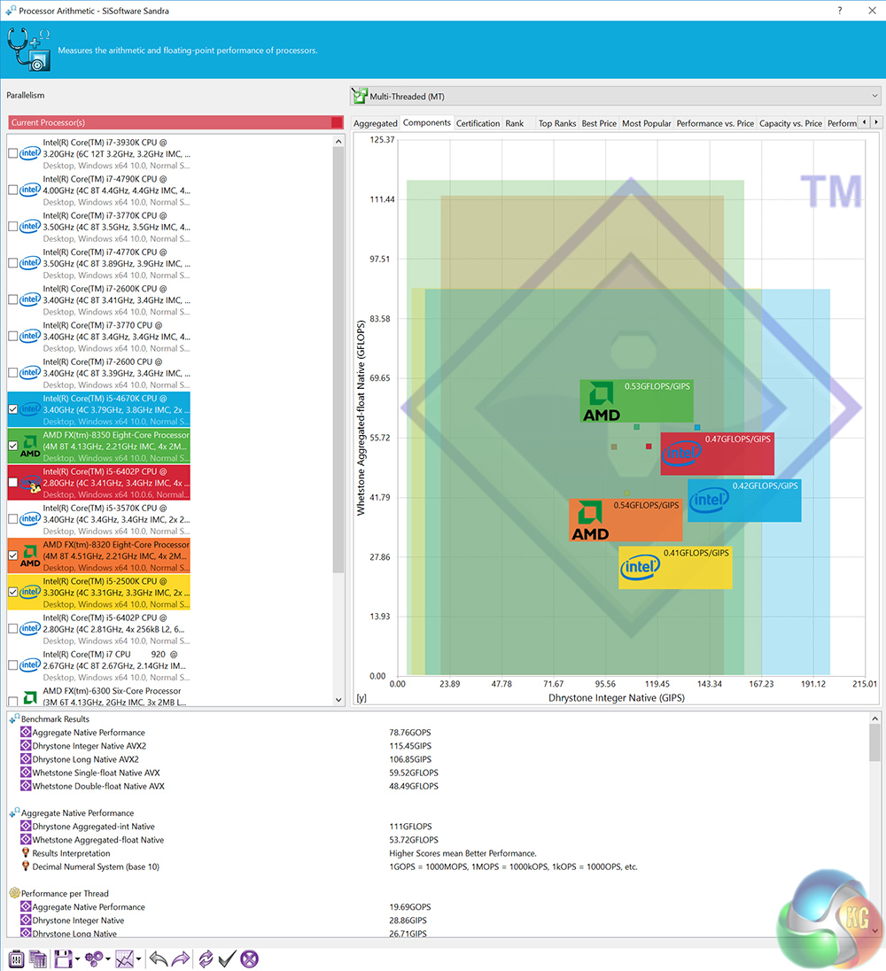Switch to the Performance vs. Price tab
Screen dimensions: 886x971
tap(715, 123)
